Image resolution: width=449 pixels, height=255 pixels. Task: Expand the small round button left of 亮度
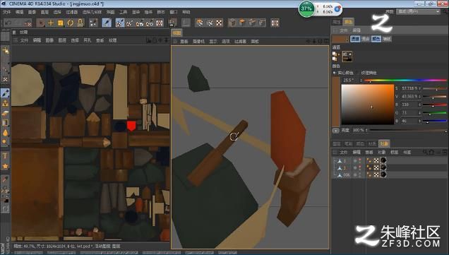[335, 131]
